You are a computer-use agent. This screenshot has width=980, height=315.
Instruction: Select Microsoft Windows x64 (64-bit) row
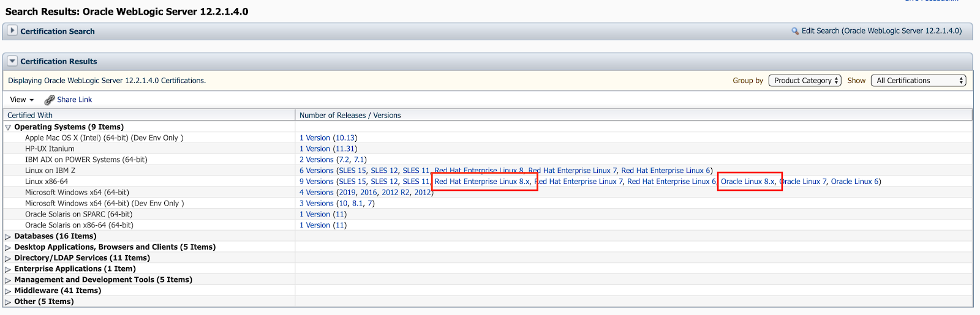(x=77, y=193)
